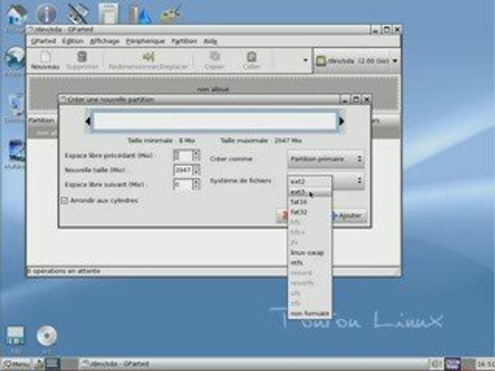This screenshot has width=495, height=371.
Task: Select ext3 in the filesystem list
Action: tap(310, 192)
